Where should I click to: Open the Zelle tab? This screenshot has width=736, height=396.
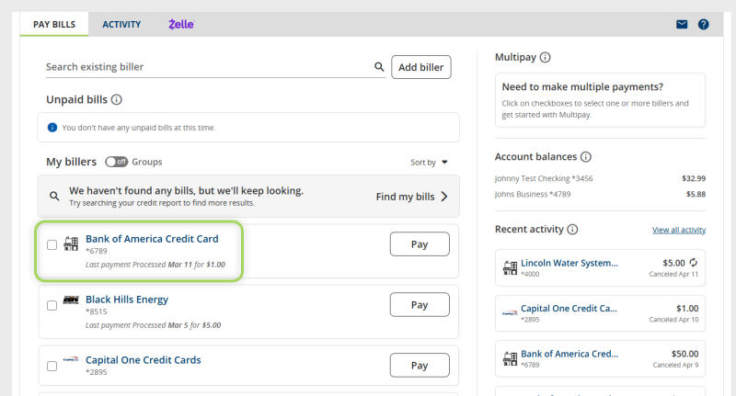[181, 25]
